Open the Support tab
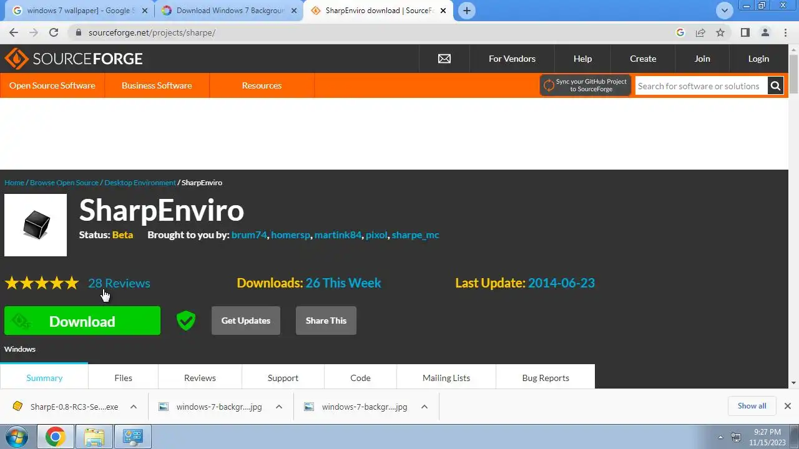Viewport: 799px width, 449px height. (283, 378)
